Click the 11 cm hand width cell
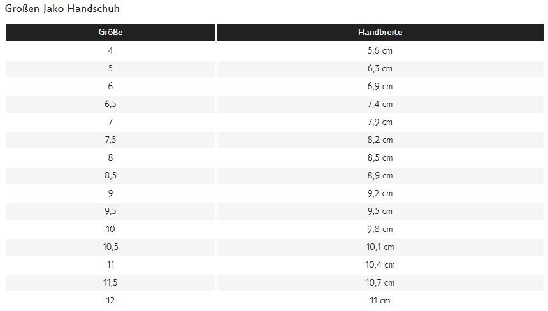The image size is (548, 311). pyautogui.click(x=380, y=300)
